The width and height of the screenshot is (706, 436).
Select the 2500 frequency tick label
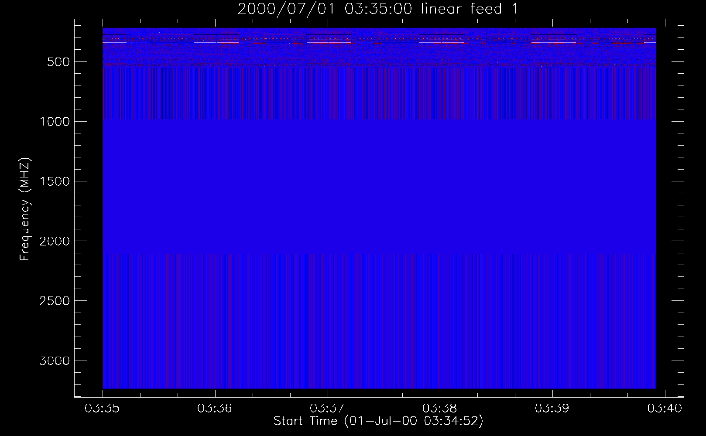[x=55, y=301]
